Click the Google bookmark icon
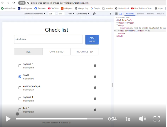This screenshot has height=127, width=167. coord(92,9)
